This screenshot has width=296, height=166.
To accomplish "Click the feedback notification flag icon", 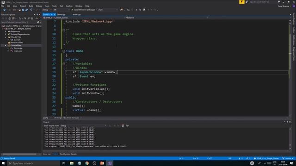I will (241, 2).
